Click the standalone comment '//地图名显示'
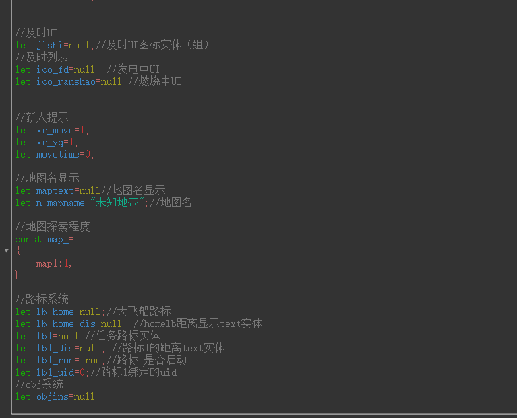The image size is (517, 418). click(47, 178)
